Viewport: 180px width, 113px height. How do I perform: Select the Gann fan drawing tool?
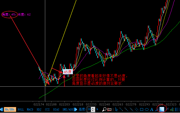[x=161, y=109]
